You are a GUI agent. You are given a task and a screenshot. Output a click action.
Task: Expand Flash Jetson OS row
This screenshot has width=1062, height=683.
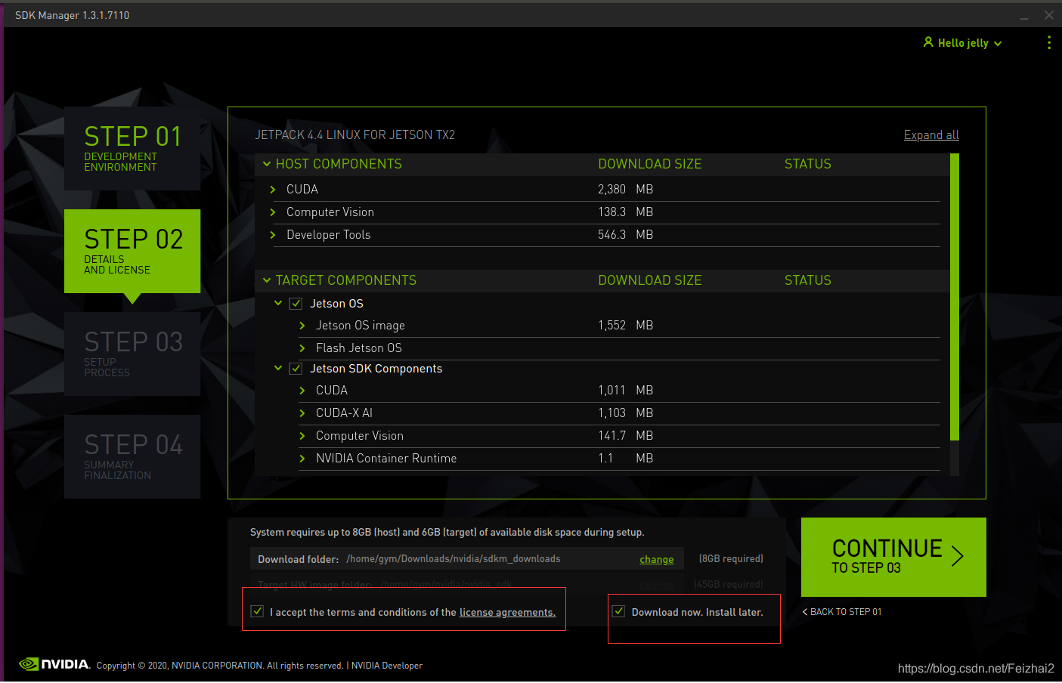coord(302,348)
